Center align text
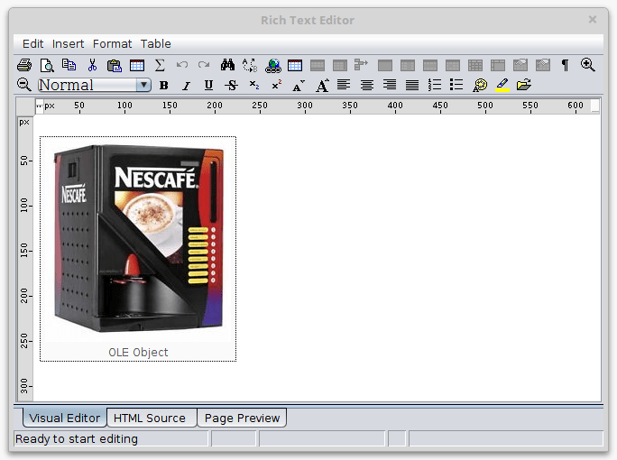 (x=367, y=85)
